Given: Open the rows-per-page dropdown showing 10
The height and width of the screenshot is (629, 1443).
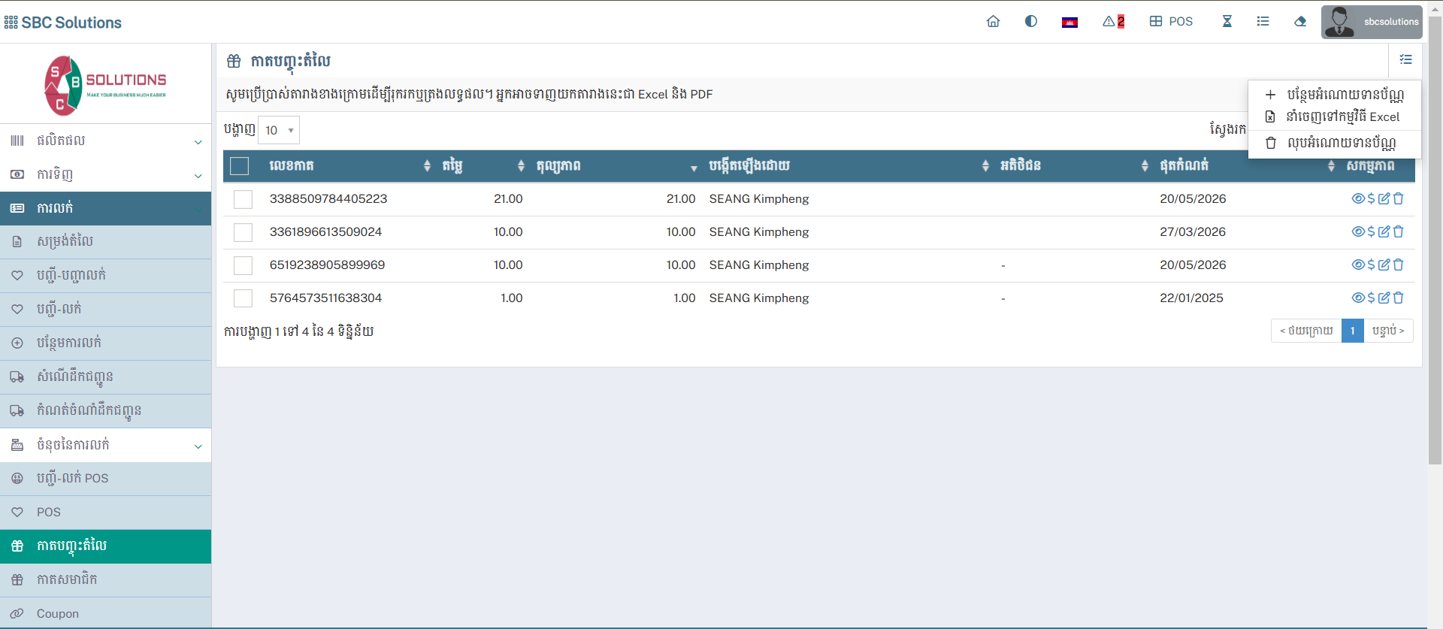Looking at the screenshot, I should click(279, 130).
